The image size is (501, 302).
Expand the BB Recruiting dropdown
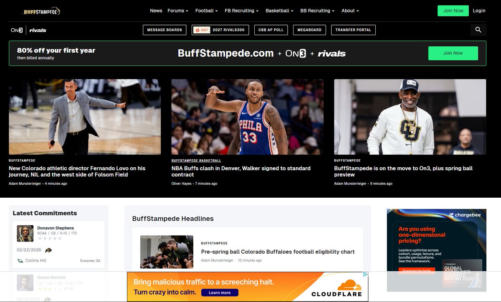pos(317,11)
